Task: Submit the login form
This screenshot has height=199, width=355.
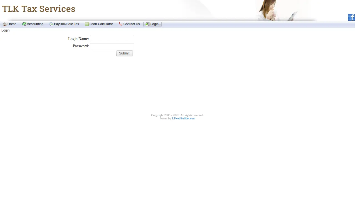Action: tap(124, 53)
